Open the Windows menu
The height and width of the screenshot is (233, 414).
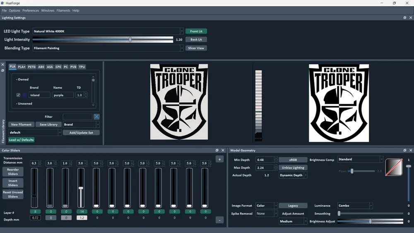tap(48, 11)
